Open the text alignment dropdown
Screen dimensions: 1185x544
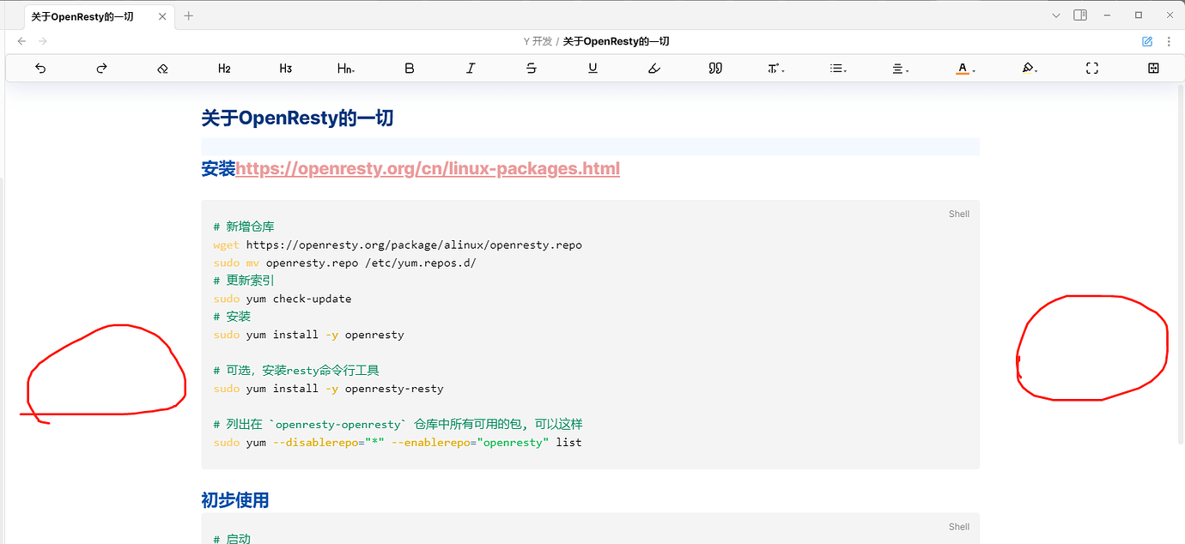point(900,69)
